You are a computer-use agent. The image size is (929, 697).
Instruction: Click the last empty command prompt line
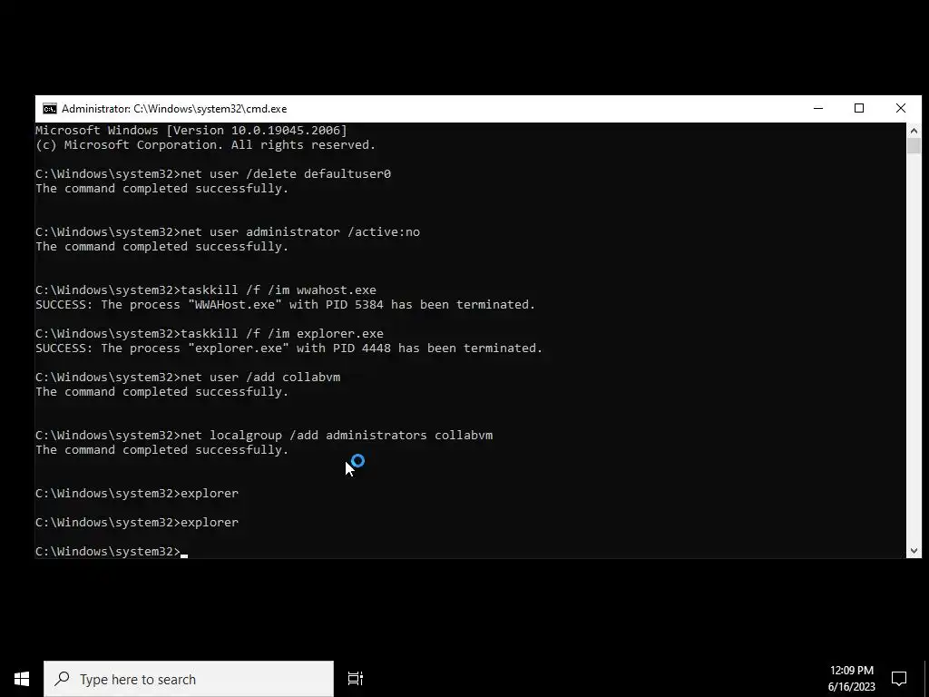112,552
